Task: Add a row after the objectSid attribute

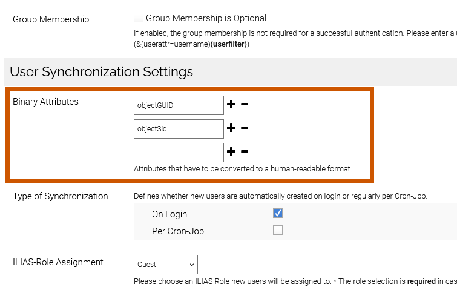Action: click(x=231, y=128)
